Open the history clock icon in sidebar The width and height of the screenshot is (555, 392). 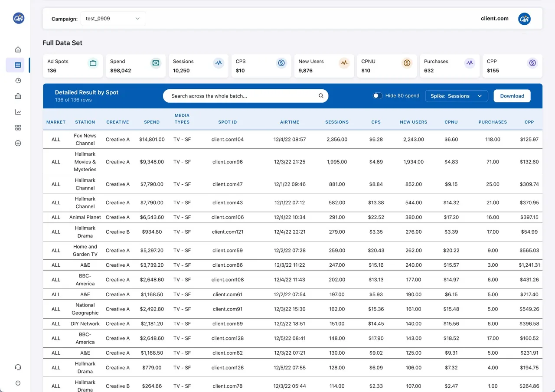[x=18, y=81]
